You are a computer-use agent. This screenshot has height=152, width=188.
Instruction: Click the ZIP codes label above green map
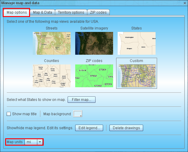coord(94,61)
